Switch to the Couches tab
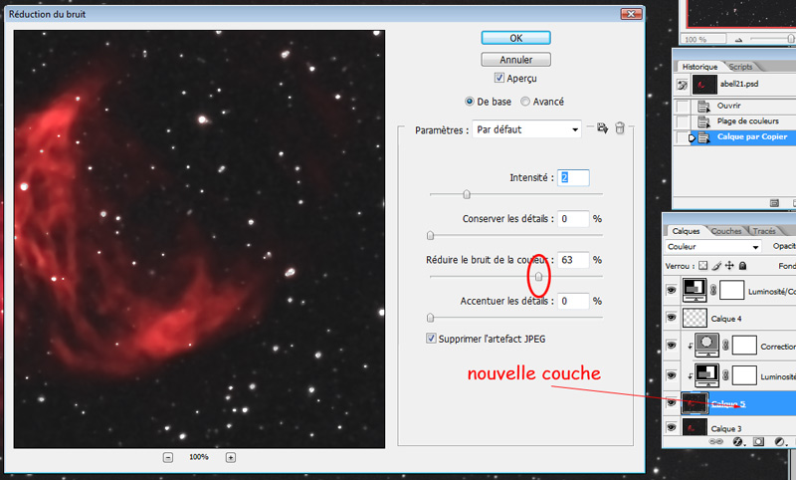This screenshot has width=796, height=480. tap(726, 231)
